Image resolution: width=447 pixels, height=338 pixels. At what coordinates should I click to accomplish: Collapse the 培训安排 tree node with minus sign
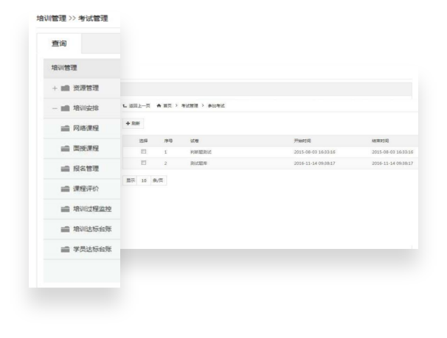point(55,108)
